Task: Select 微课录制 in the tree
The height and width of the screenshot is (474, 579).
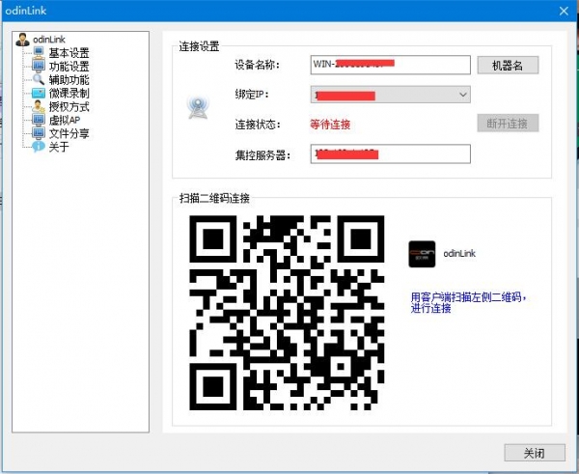Action: pyautogui.click(x=69, y=93)
